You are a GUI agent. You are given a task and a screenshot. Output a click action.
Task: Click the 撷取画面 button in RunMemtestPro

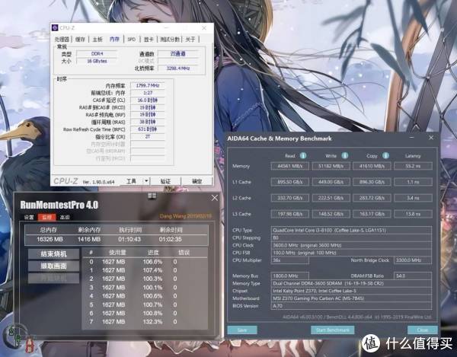click(53, 266)
